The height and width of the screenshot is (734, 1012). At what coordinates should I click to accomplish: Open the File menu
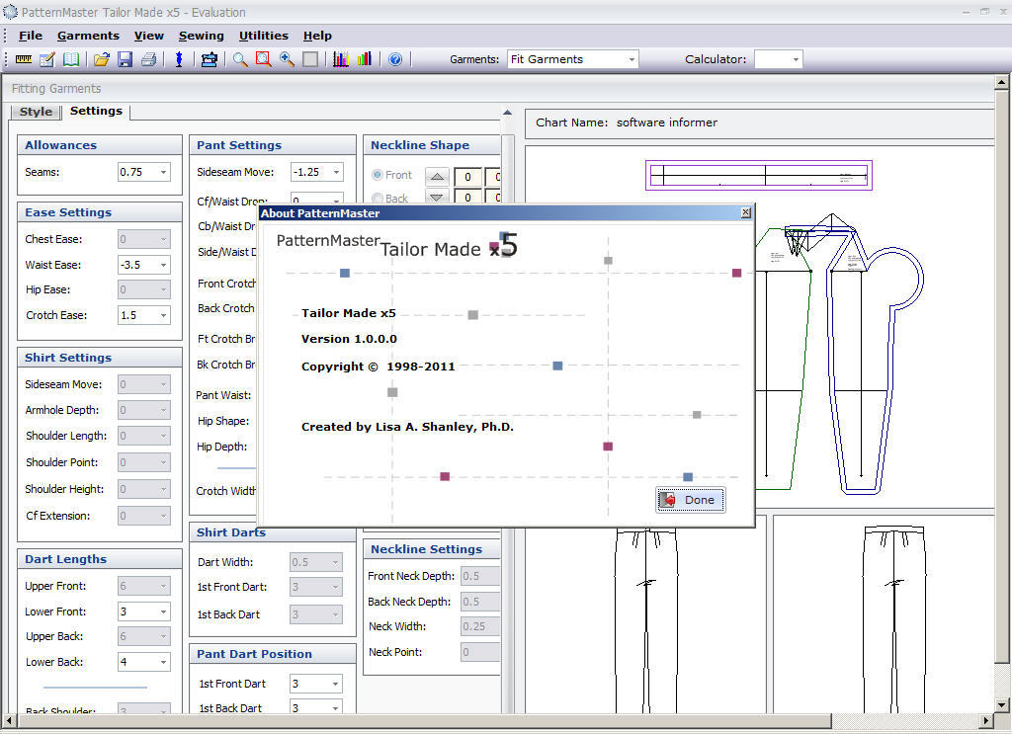(x=31, y=36)
